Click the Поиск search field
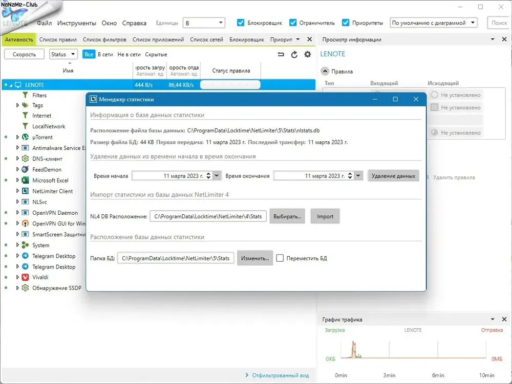 click(498, 23)
